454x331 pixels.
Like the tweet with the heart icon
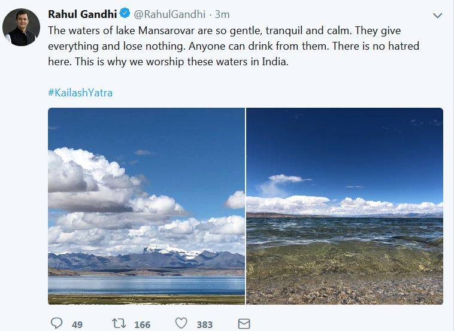tap(181, 324)
